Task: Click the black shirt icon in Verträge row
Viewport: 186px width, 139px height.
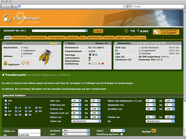Action: point(90,55)
